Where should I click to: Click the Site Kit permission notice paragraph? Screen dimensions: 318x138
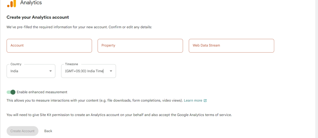pos(119,115)
